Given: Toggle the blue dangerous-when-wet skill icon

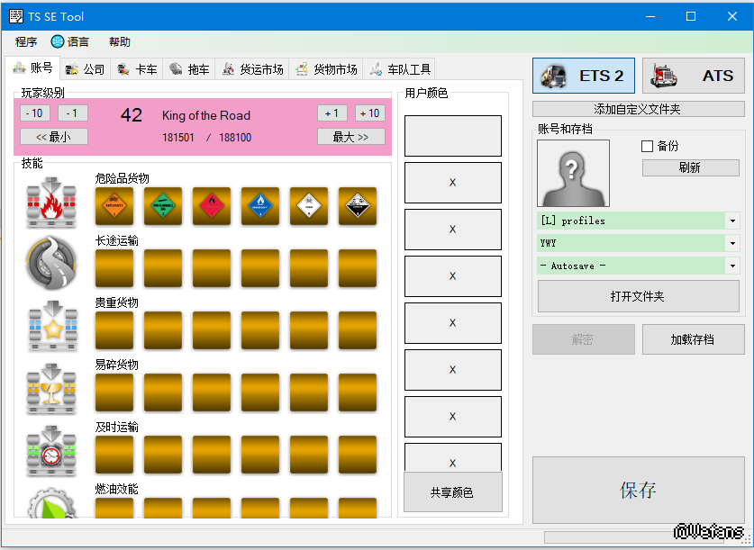Looking at the screenshot, I should point(260,206).
